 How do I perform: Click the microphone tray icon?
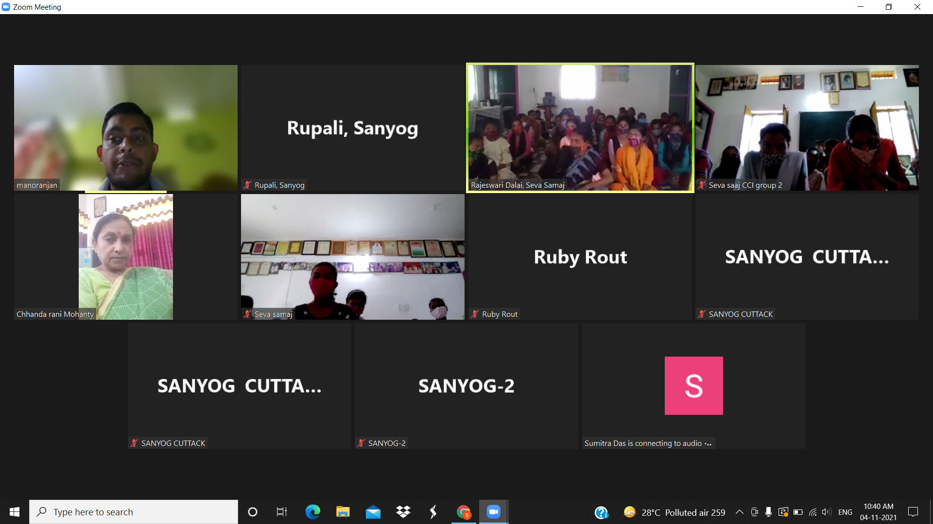point(768,512)
